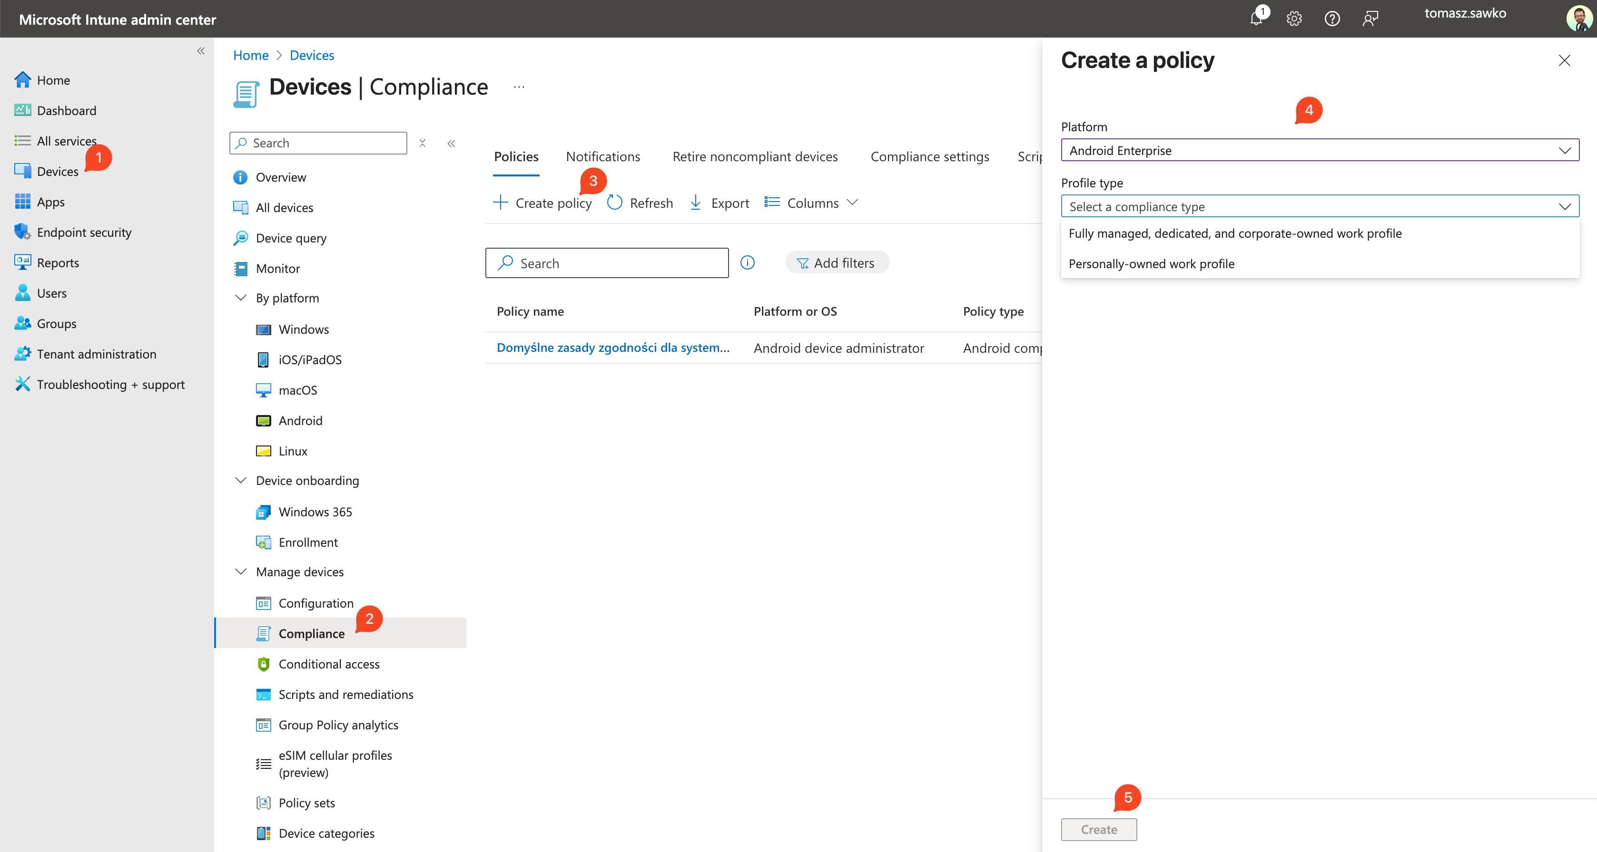Open the Devices breadcrumb link
This screenshot has height=852, width=1597.
312,55
